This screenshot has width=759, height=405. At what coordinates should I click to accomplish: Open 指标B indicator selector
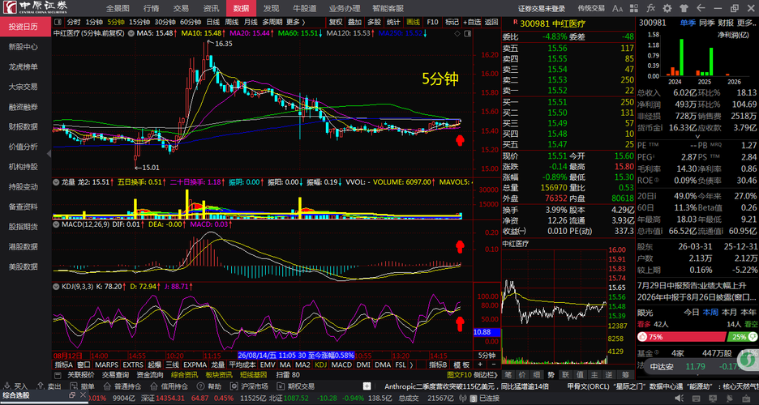click(x=438, y=364)
